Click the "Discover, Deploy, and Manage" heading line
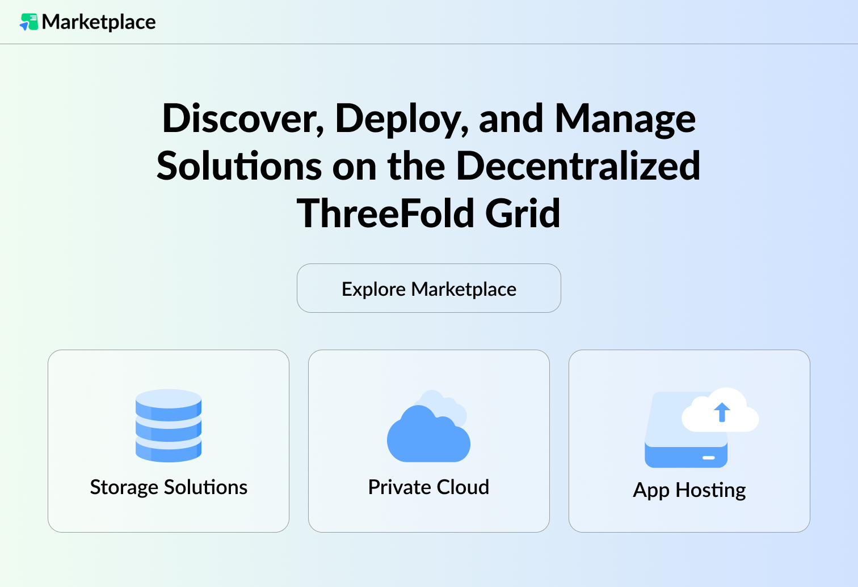This screenshot has height=587, width=858. coord(428,118)
